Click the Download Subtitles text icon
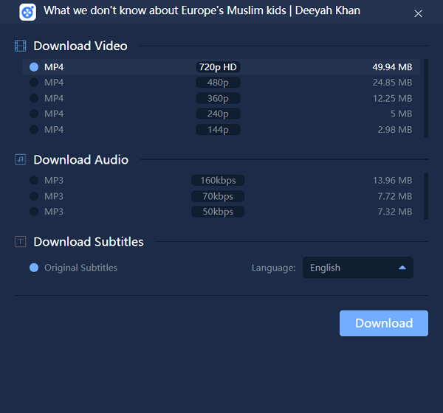Viewport: 443px width, 413px height. [x=21, y=242]
